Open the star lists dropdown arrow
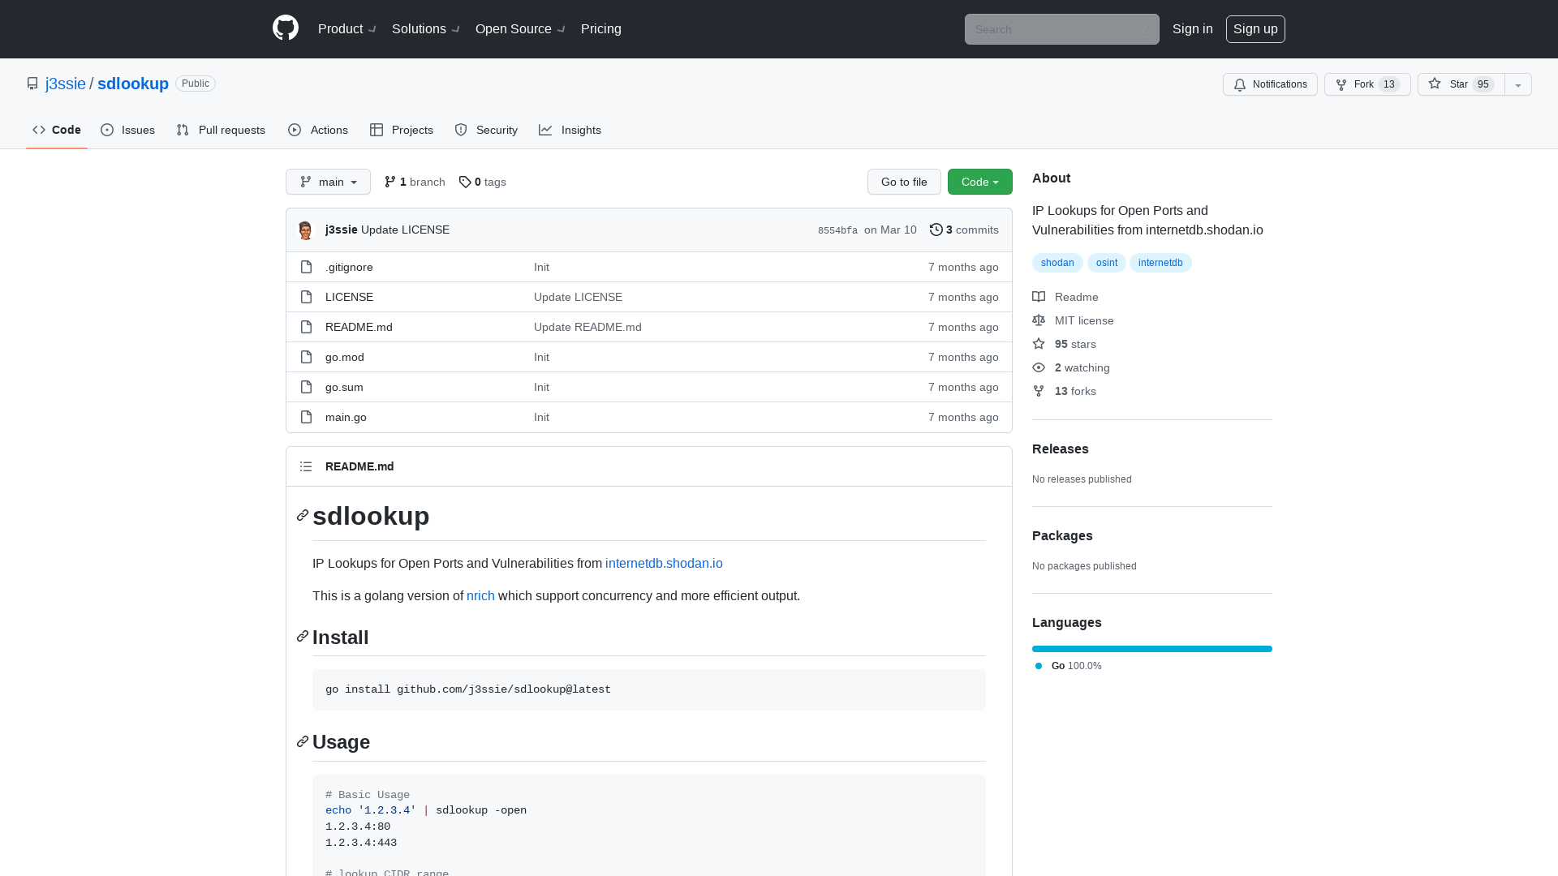1558x876 pixels. tap(1518, 84)
